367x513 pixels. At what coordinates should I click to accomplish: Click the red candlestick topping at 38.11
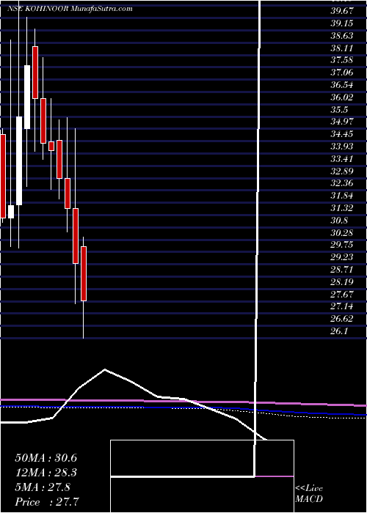[35, 73]
